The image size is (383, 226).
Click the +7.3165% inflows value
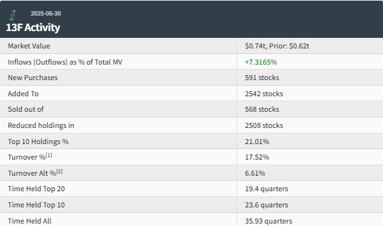click(261, 62)
